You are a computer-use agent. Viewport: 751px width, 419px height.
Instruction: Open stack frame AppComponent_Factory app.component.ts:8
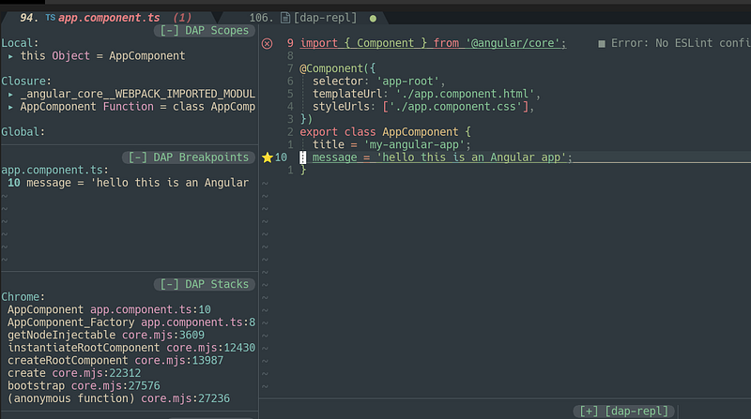[x=131, y=322]
